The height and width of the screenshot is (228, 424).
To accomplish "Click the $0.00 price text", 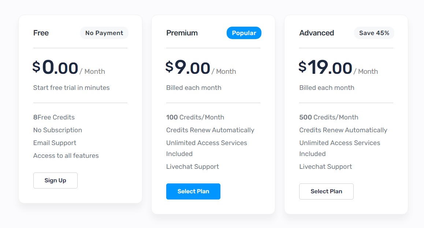I will click(55, 68).
